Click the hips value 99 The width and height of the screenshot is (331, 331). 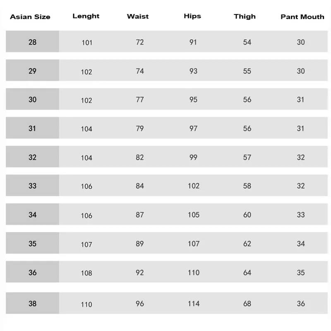coord(193,157)
